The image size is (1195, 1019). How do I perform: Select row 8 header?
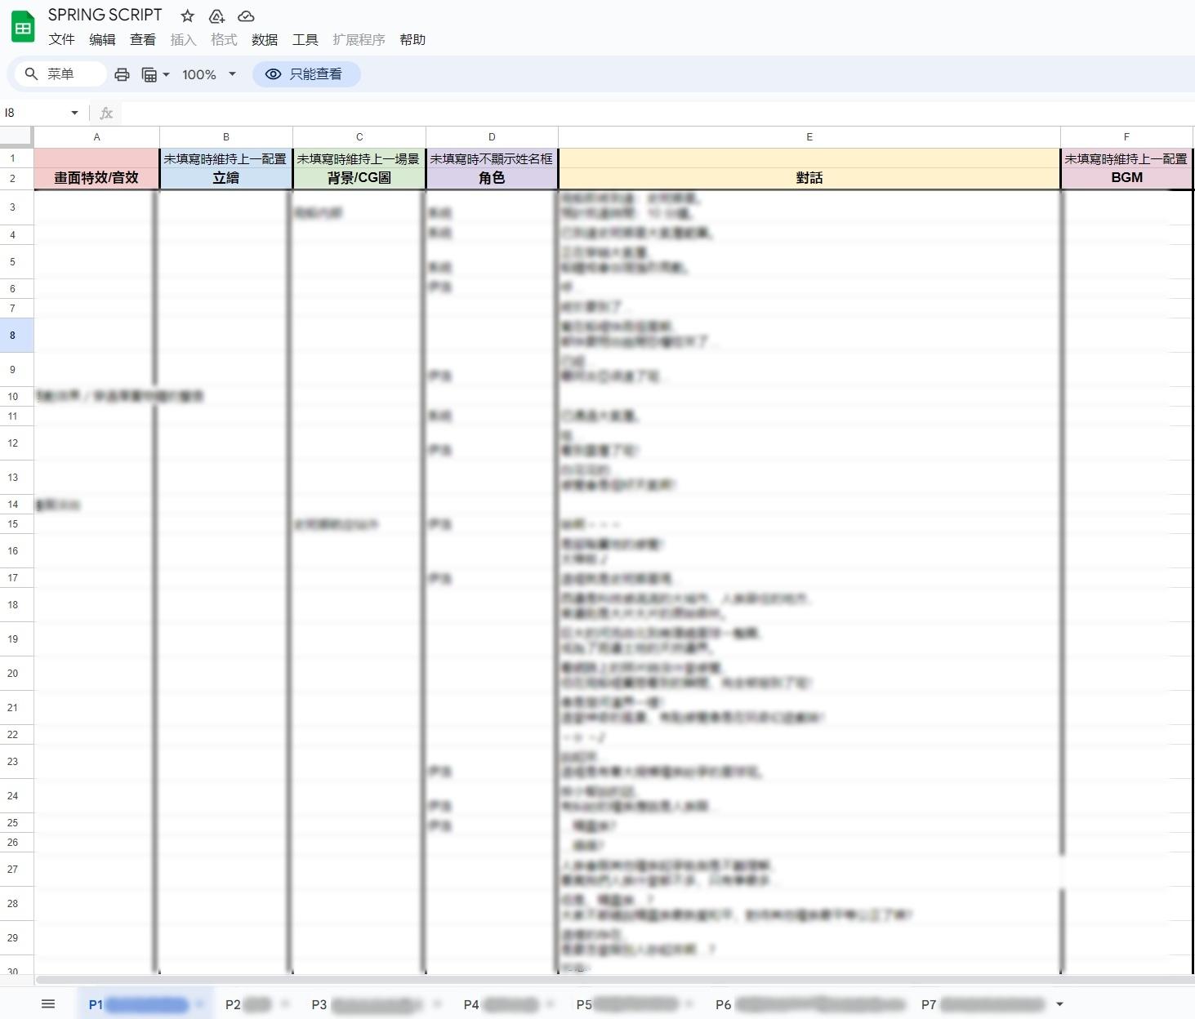12,336
